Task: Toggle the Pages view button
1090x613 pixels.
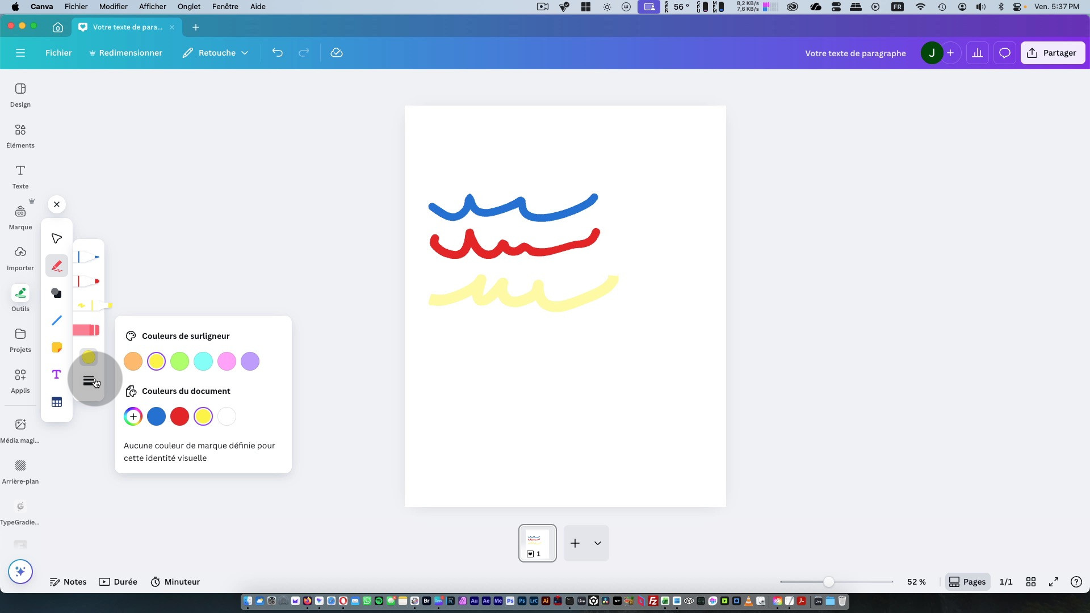Action: [967, 582]
